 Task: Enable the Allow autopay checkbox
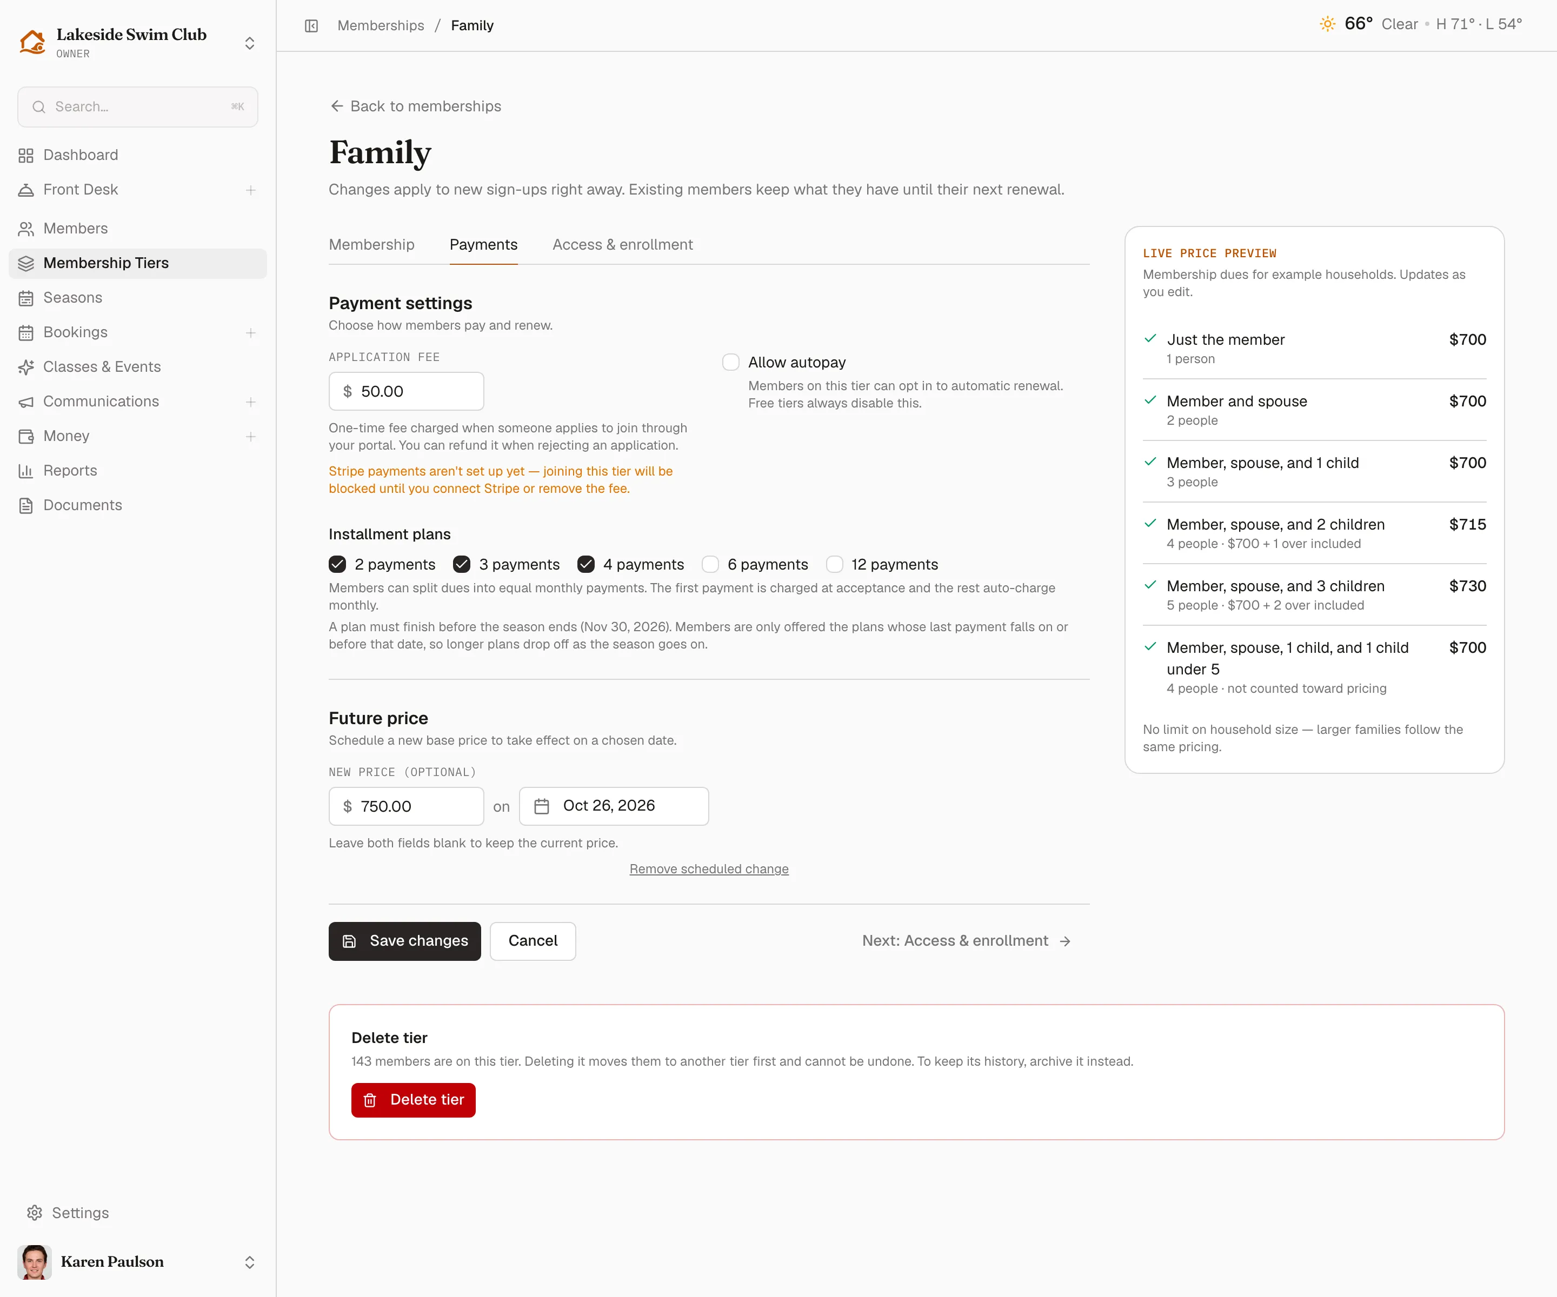tap(730, 363)
